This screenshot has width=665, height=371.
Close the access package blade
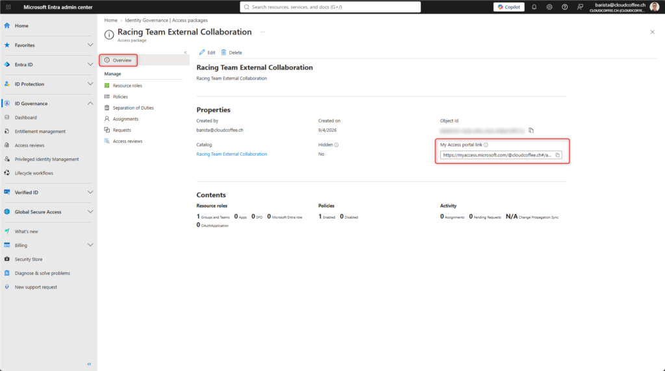tap(652, 32)
